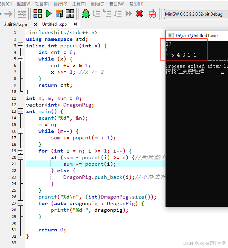Open the 帮助[H] menu
228x248 pixels.
[x=136, y=4]
